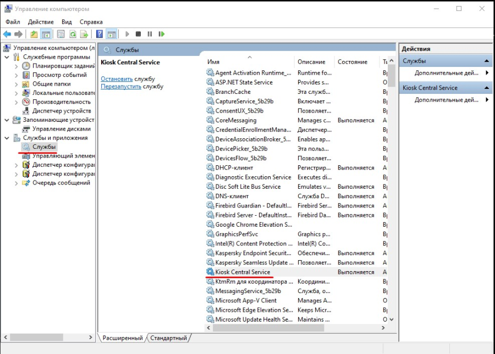Click the blue Back arrow in toolbar
Screen dimensions: 495x354
click(x=7, y=34)
